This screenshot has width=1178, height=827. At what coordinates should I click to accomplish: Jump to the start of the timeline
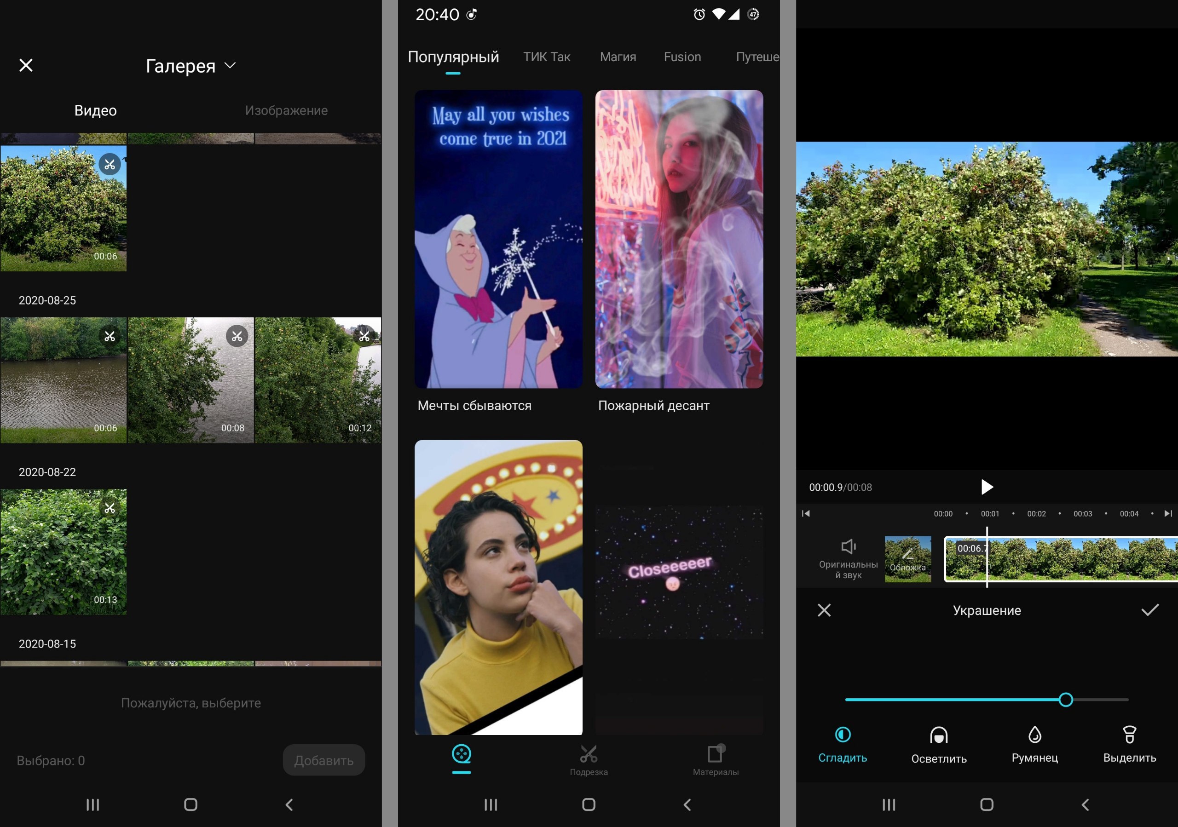tap(806, 513)
